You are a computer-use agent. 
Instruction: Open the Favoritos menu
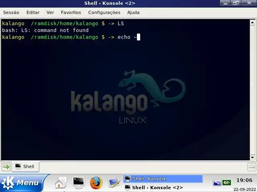71,12
